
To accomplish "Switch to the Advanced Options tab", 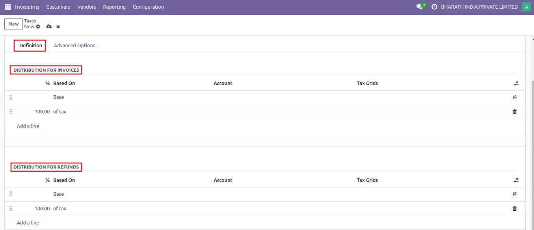I will click(74, 46).
